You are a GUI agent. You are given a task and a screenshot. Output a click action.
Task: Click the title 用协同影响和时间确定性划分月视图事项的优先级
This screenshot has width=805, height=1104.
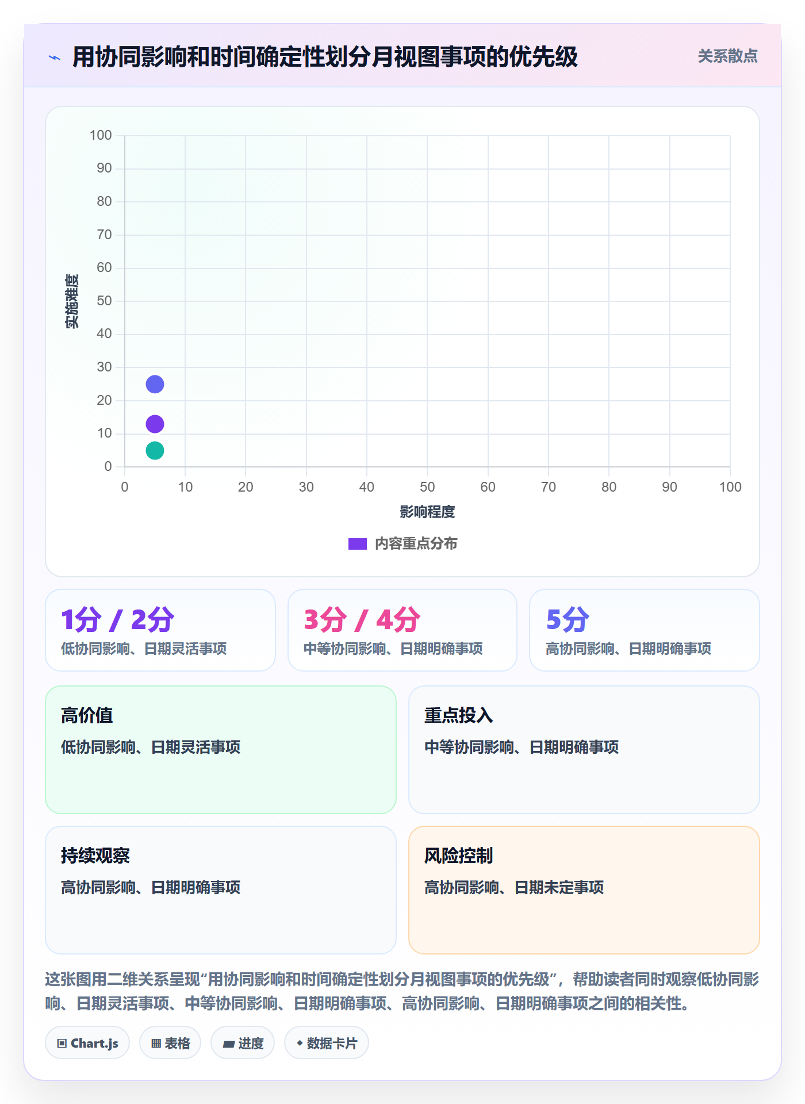[x=325, y=57]
